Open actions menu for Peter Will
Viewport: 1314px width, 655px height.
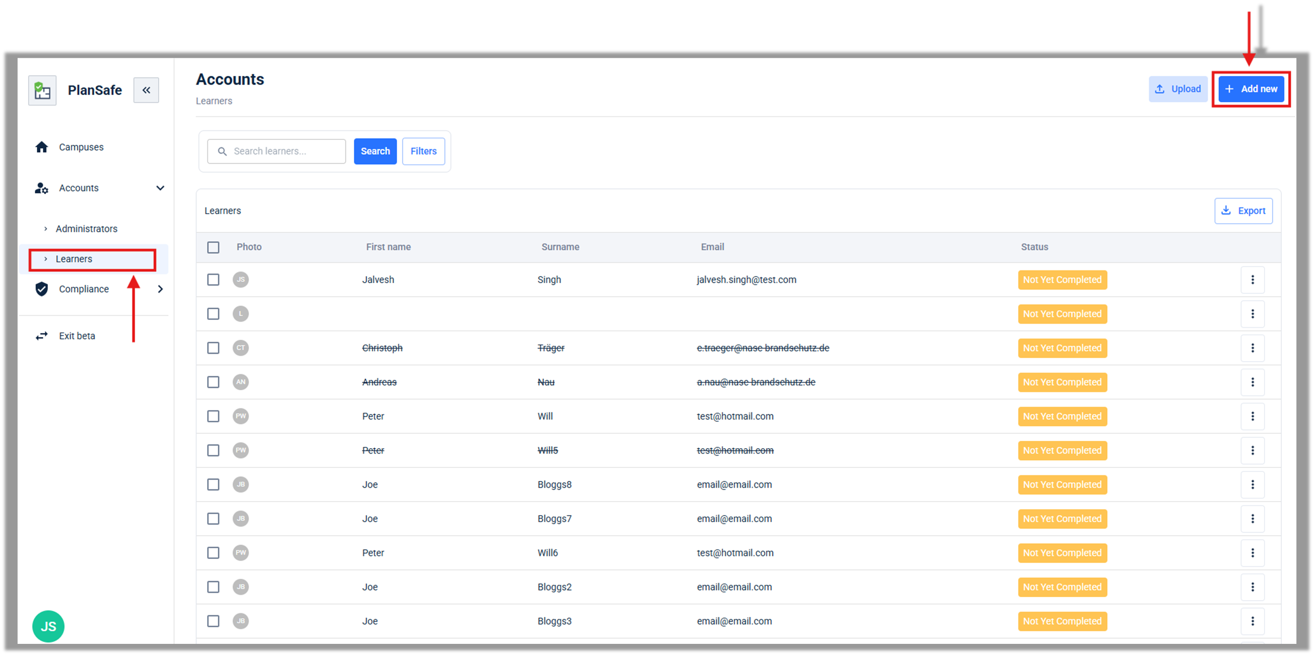1252,416
